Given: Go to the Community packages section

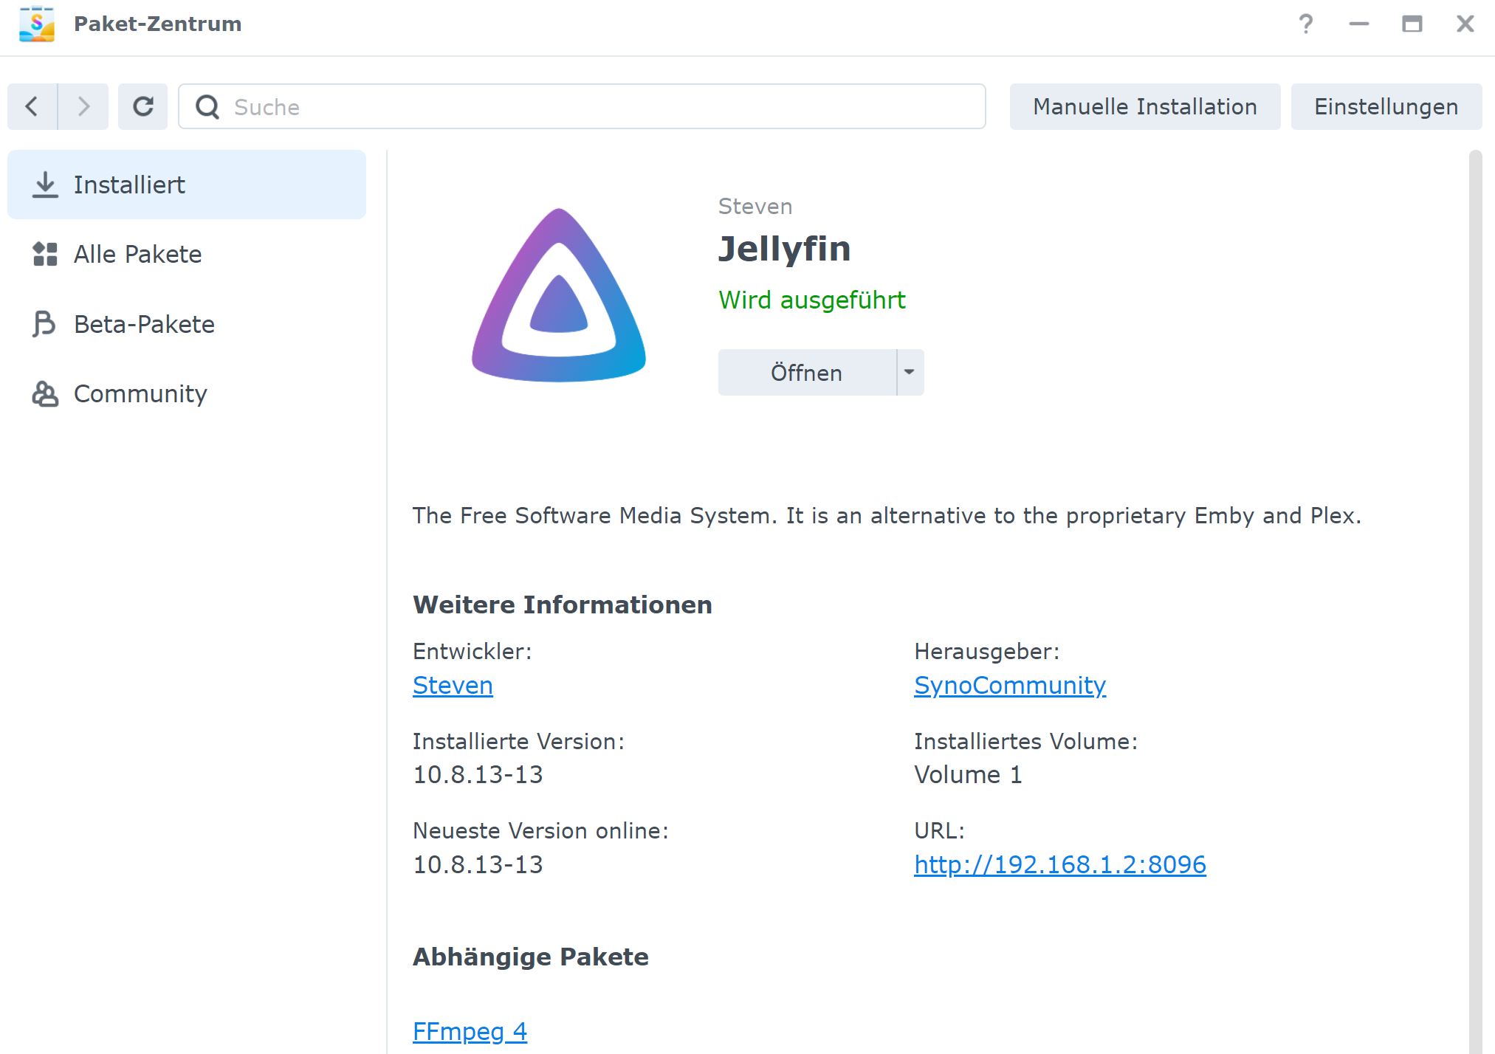Looking at the screenshot, I should pos(140,393).
